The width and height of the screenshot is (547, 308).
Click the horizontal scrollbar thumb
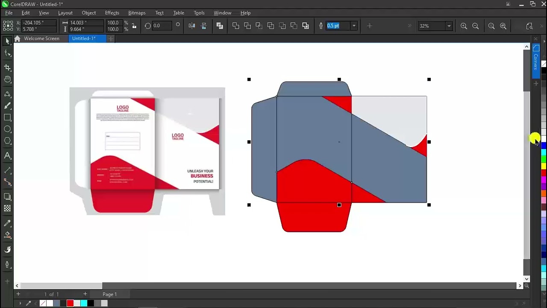click(61, 286)
